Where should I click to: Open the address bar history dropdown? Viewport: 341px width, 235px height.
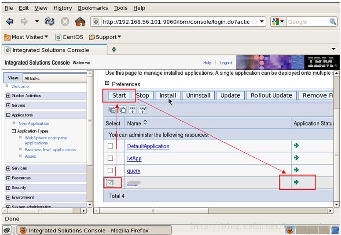point(262,22)
